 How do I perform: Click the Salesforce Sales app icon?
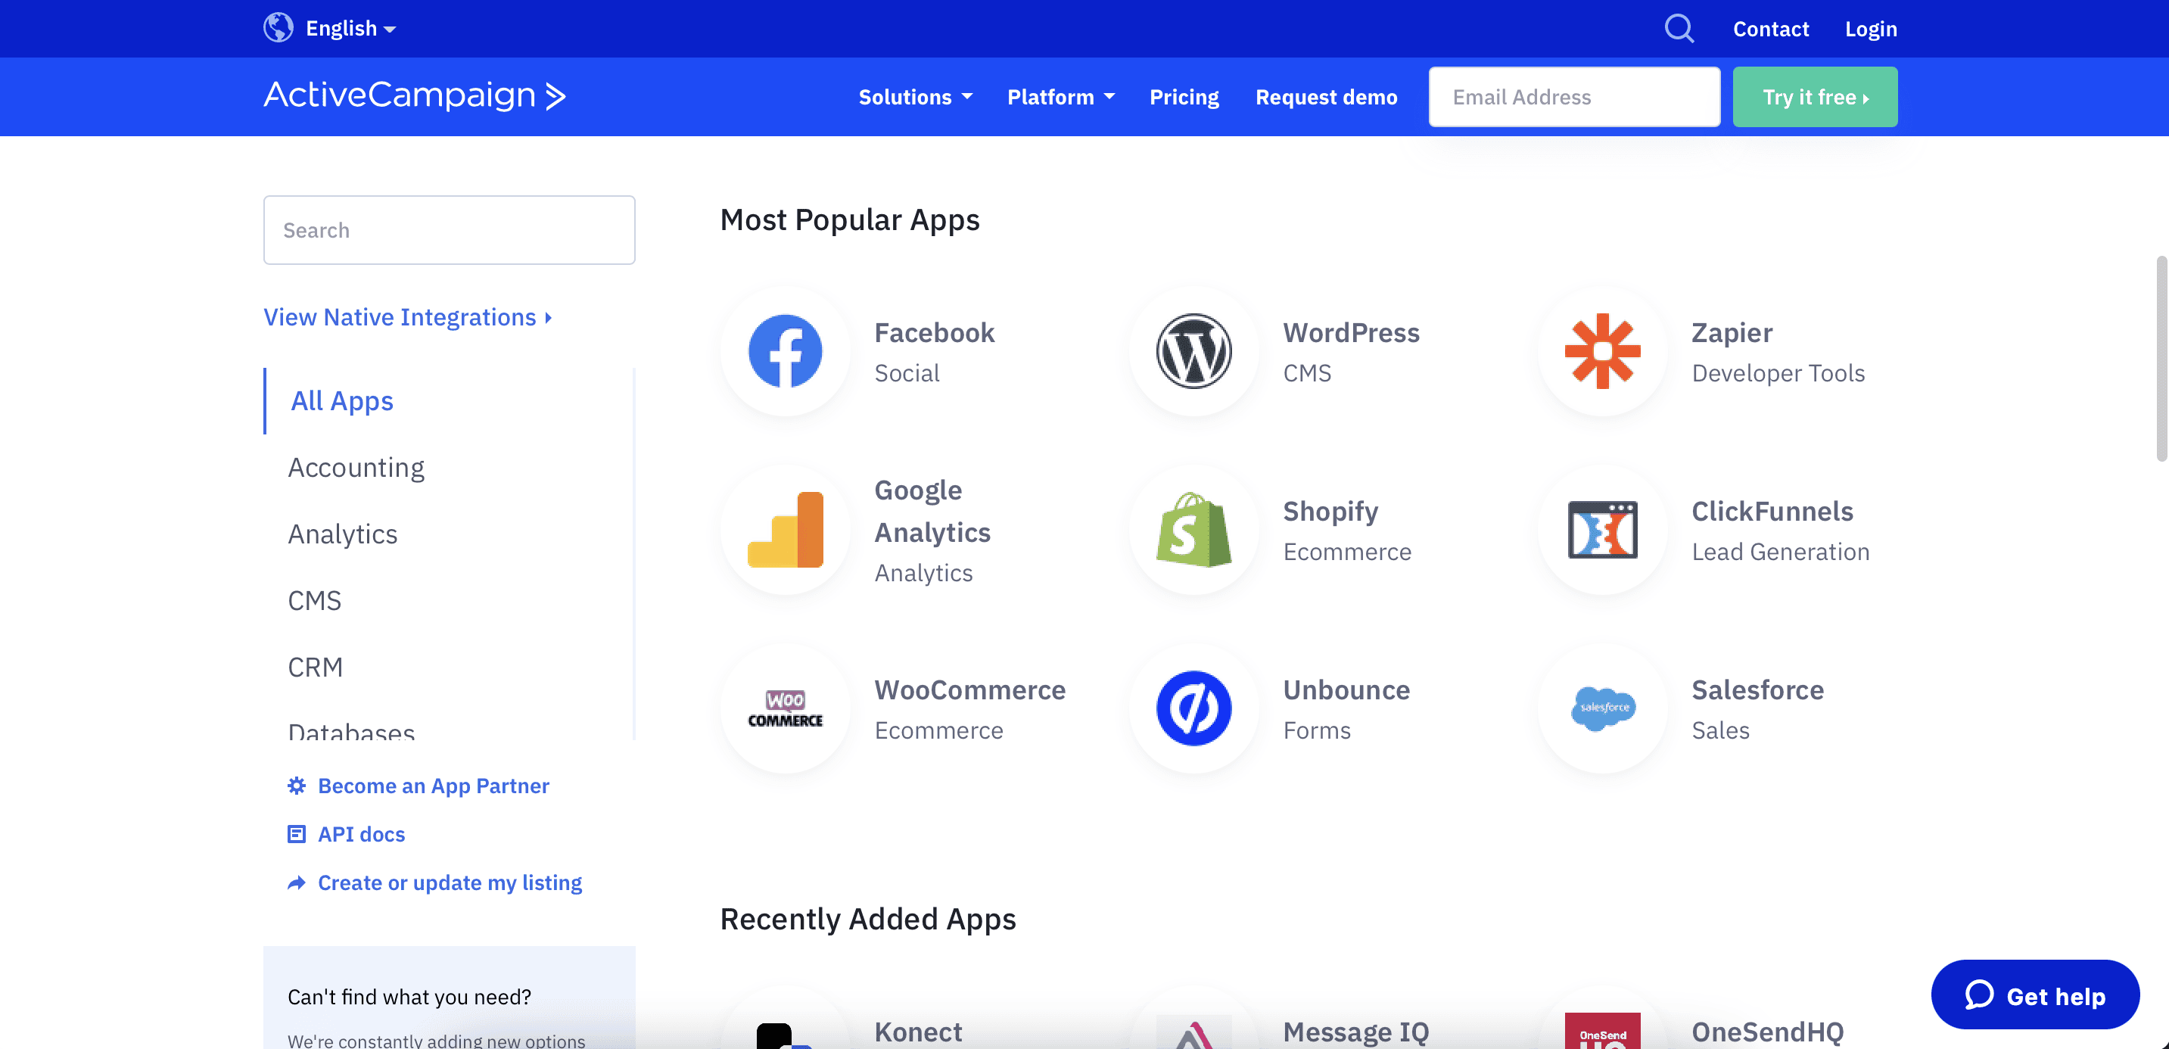(x=1602, y=706)
